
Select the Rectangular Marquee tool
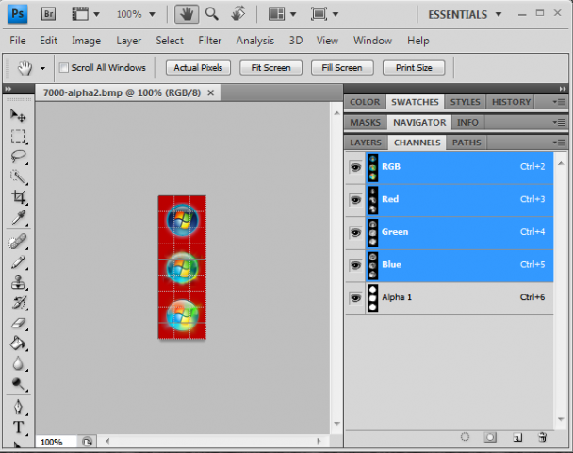18,136
